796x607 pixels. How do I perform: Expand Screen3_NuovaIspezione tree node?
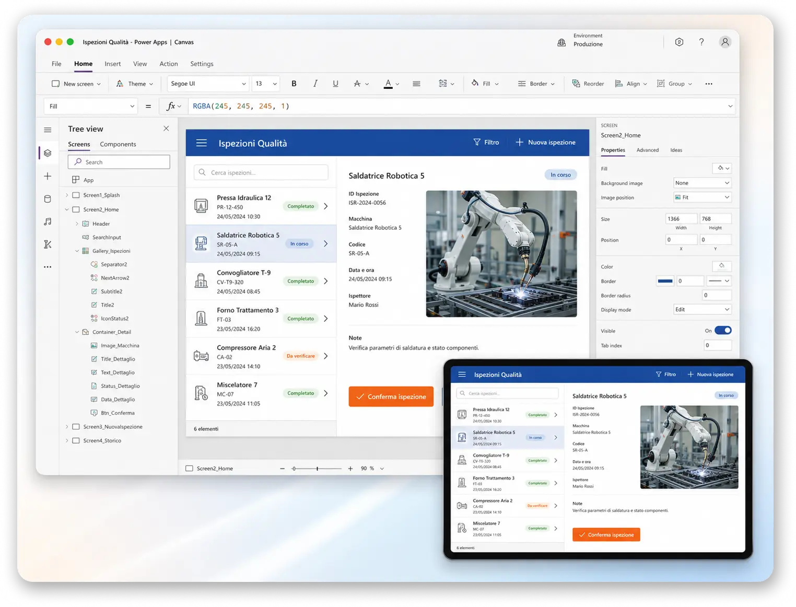click(x=67, y=427)
